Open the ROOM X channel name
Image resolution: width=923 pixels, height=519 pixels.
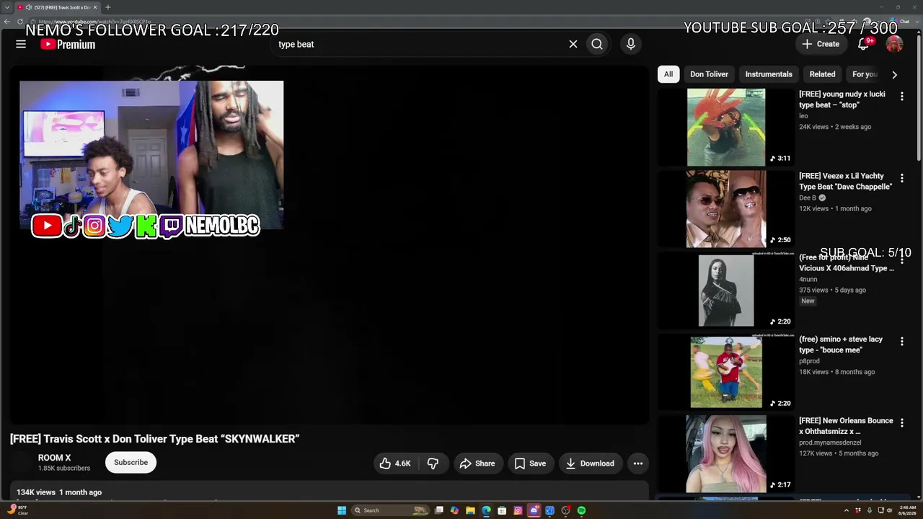[54, 458]
